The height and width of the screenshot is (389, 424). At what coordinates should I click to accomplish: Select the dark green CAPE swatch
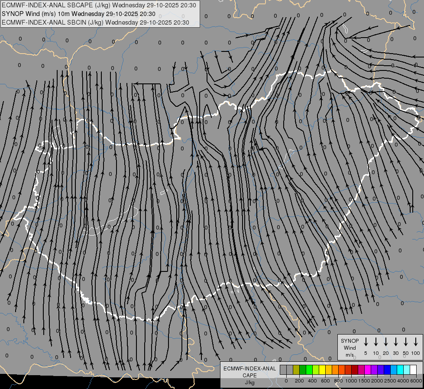pos(303,370)
